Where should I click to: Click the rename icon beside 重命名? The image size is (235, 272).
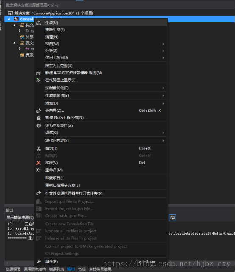pos(39,170)
